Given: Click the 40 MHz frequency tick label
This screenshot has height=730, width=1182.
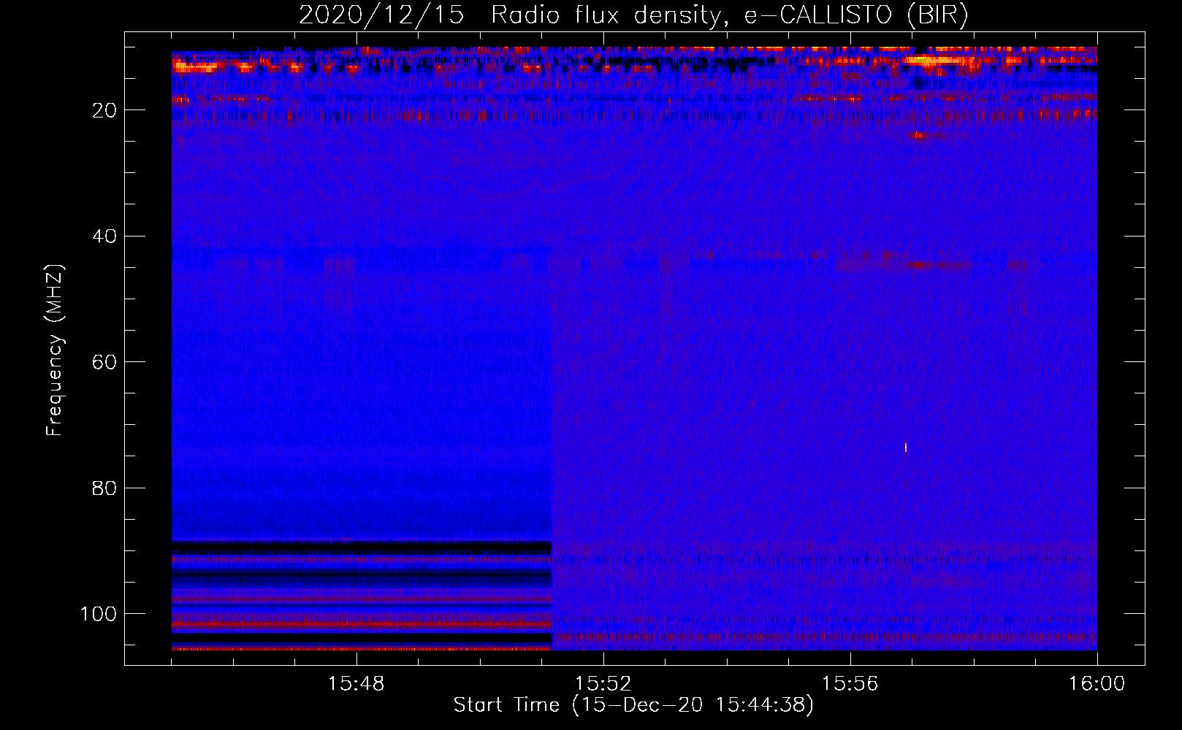Looking at the screenshot, I should (x=105, y=236).
